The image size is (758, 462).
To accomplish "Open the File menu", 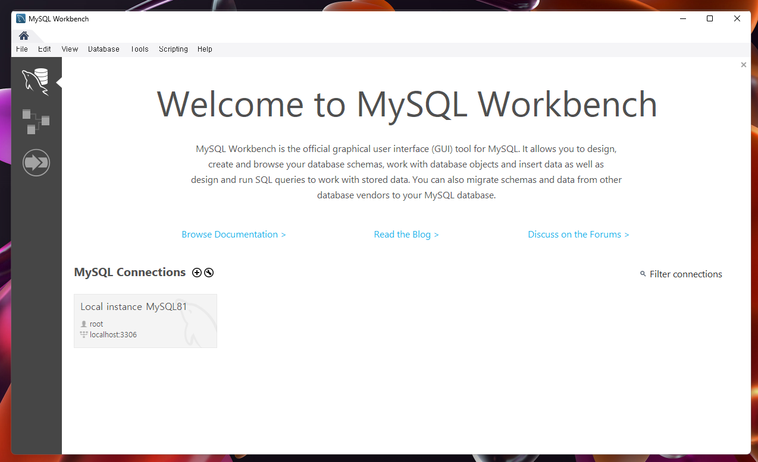I will point(22,49).
